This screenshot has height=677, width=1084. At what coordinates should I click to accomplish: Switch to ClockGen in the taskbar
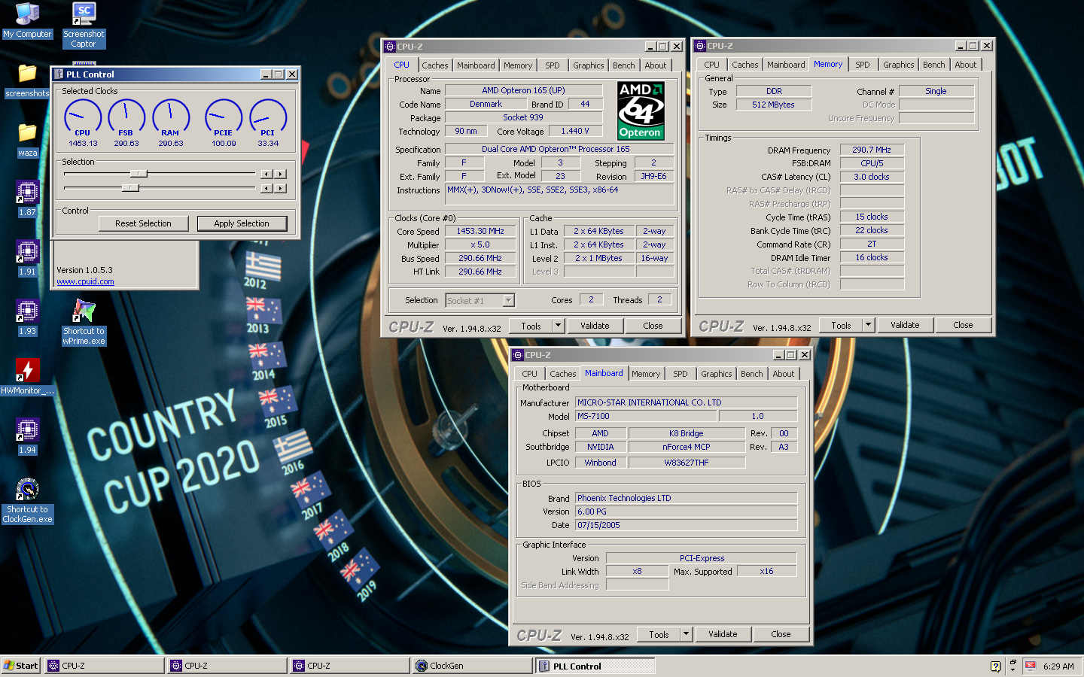click(x=472, y=666)
